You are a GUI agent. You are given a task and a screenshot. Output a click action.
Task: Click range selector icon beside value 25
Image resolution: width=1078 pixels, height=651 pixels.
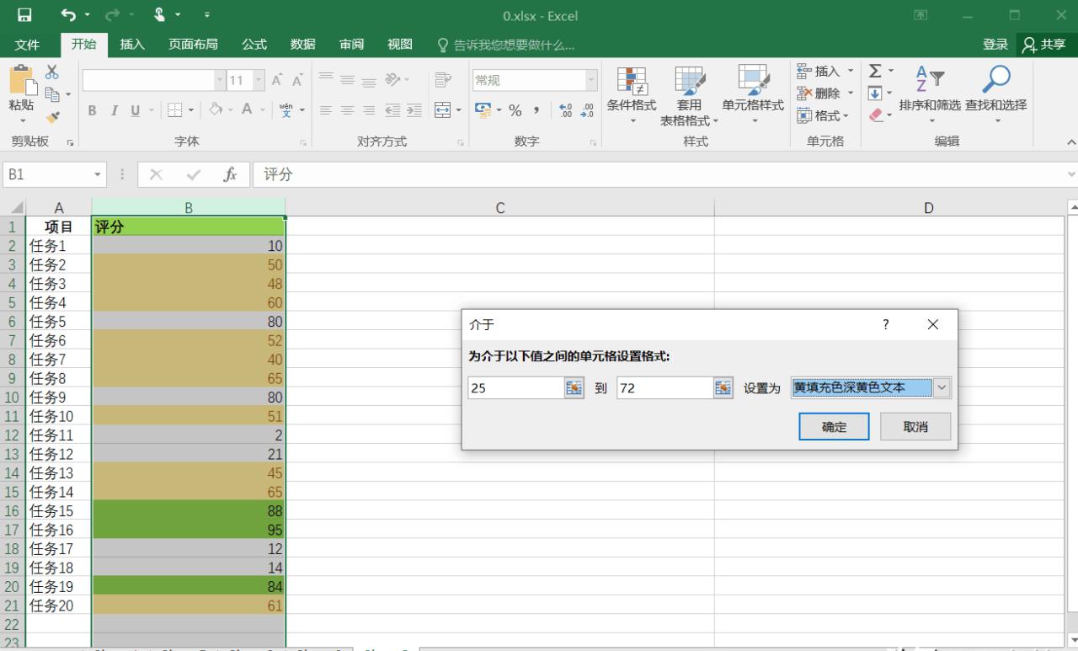[x=574, y=387]
